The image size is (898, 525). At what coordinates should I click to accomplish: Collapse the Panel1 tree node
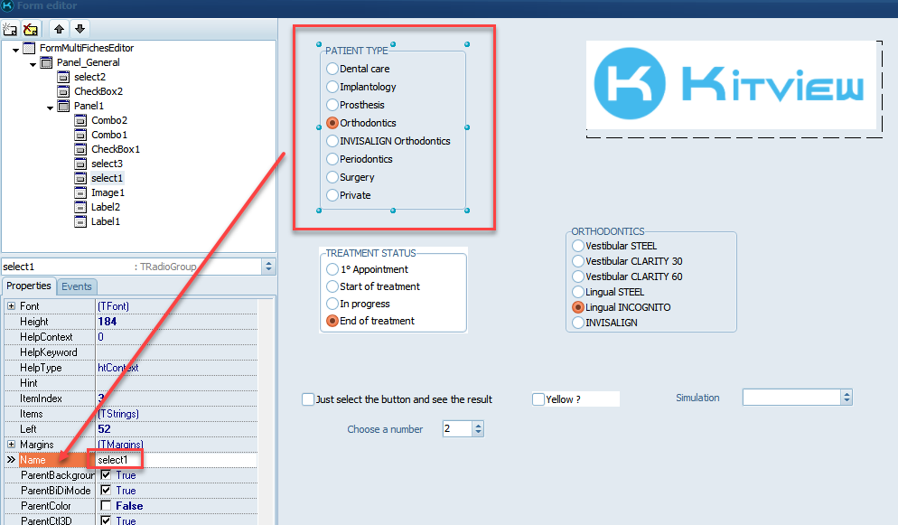tap(51, 106)
